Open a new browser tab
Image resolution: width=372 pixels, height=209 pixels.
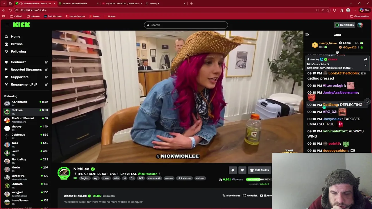coord(191,3)
